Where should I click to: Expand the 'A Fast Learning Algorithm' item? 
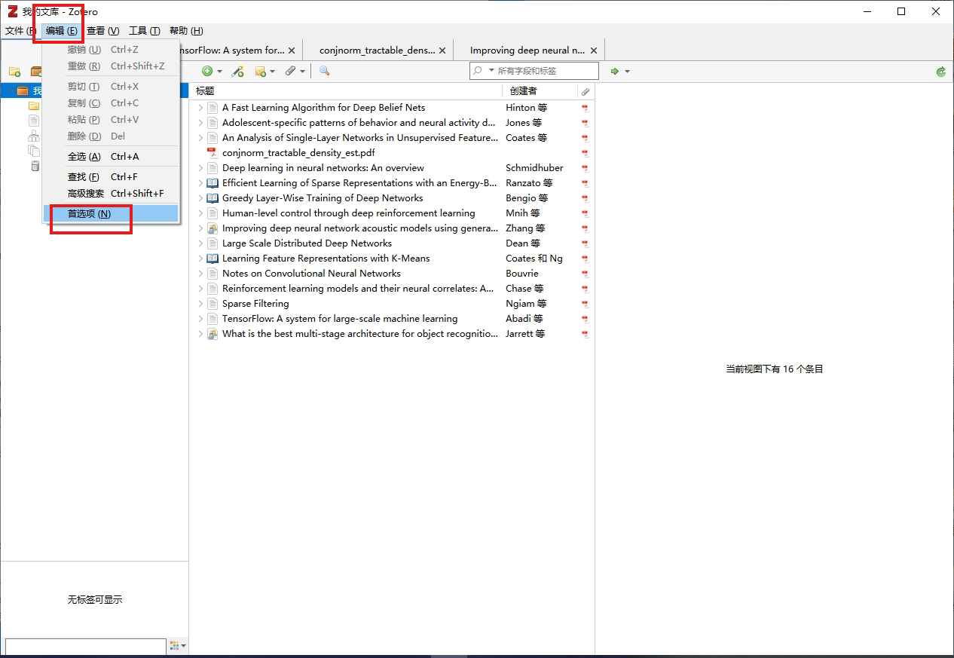tap(200, 108)
